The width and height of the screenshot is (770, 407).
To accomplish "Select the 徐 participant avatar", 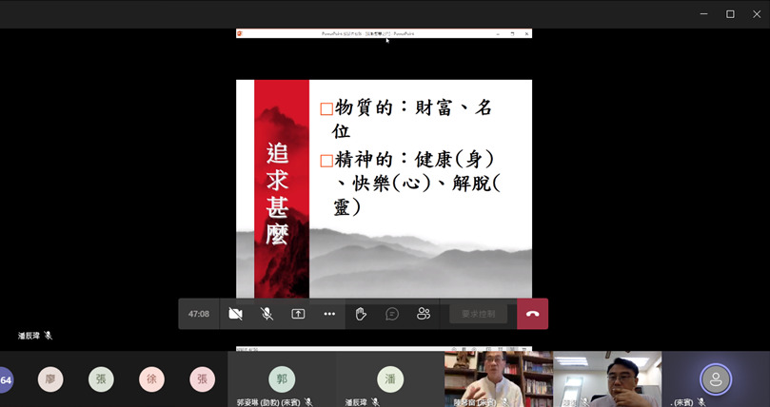I will pyautogui.click(x=151, y=379).
